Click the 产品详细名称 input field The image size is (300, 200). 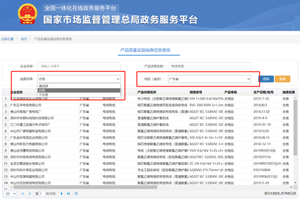click(210, 66)
